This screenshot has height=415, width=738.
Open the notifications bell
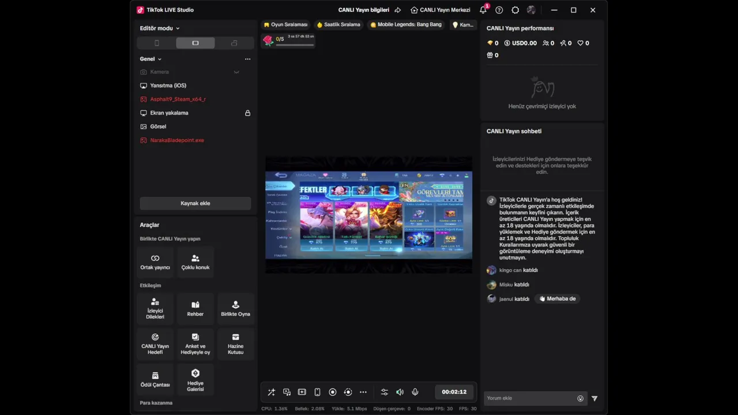tap(483, 10)
